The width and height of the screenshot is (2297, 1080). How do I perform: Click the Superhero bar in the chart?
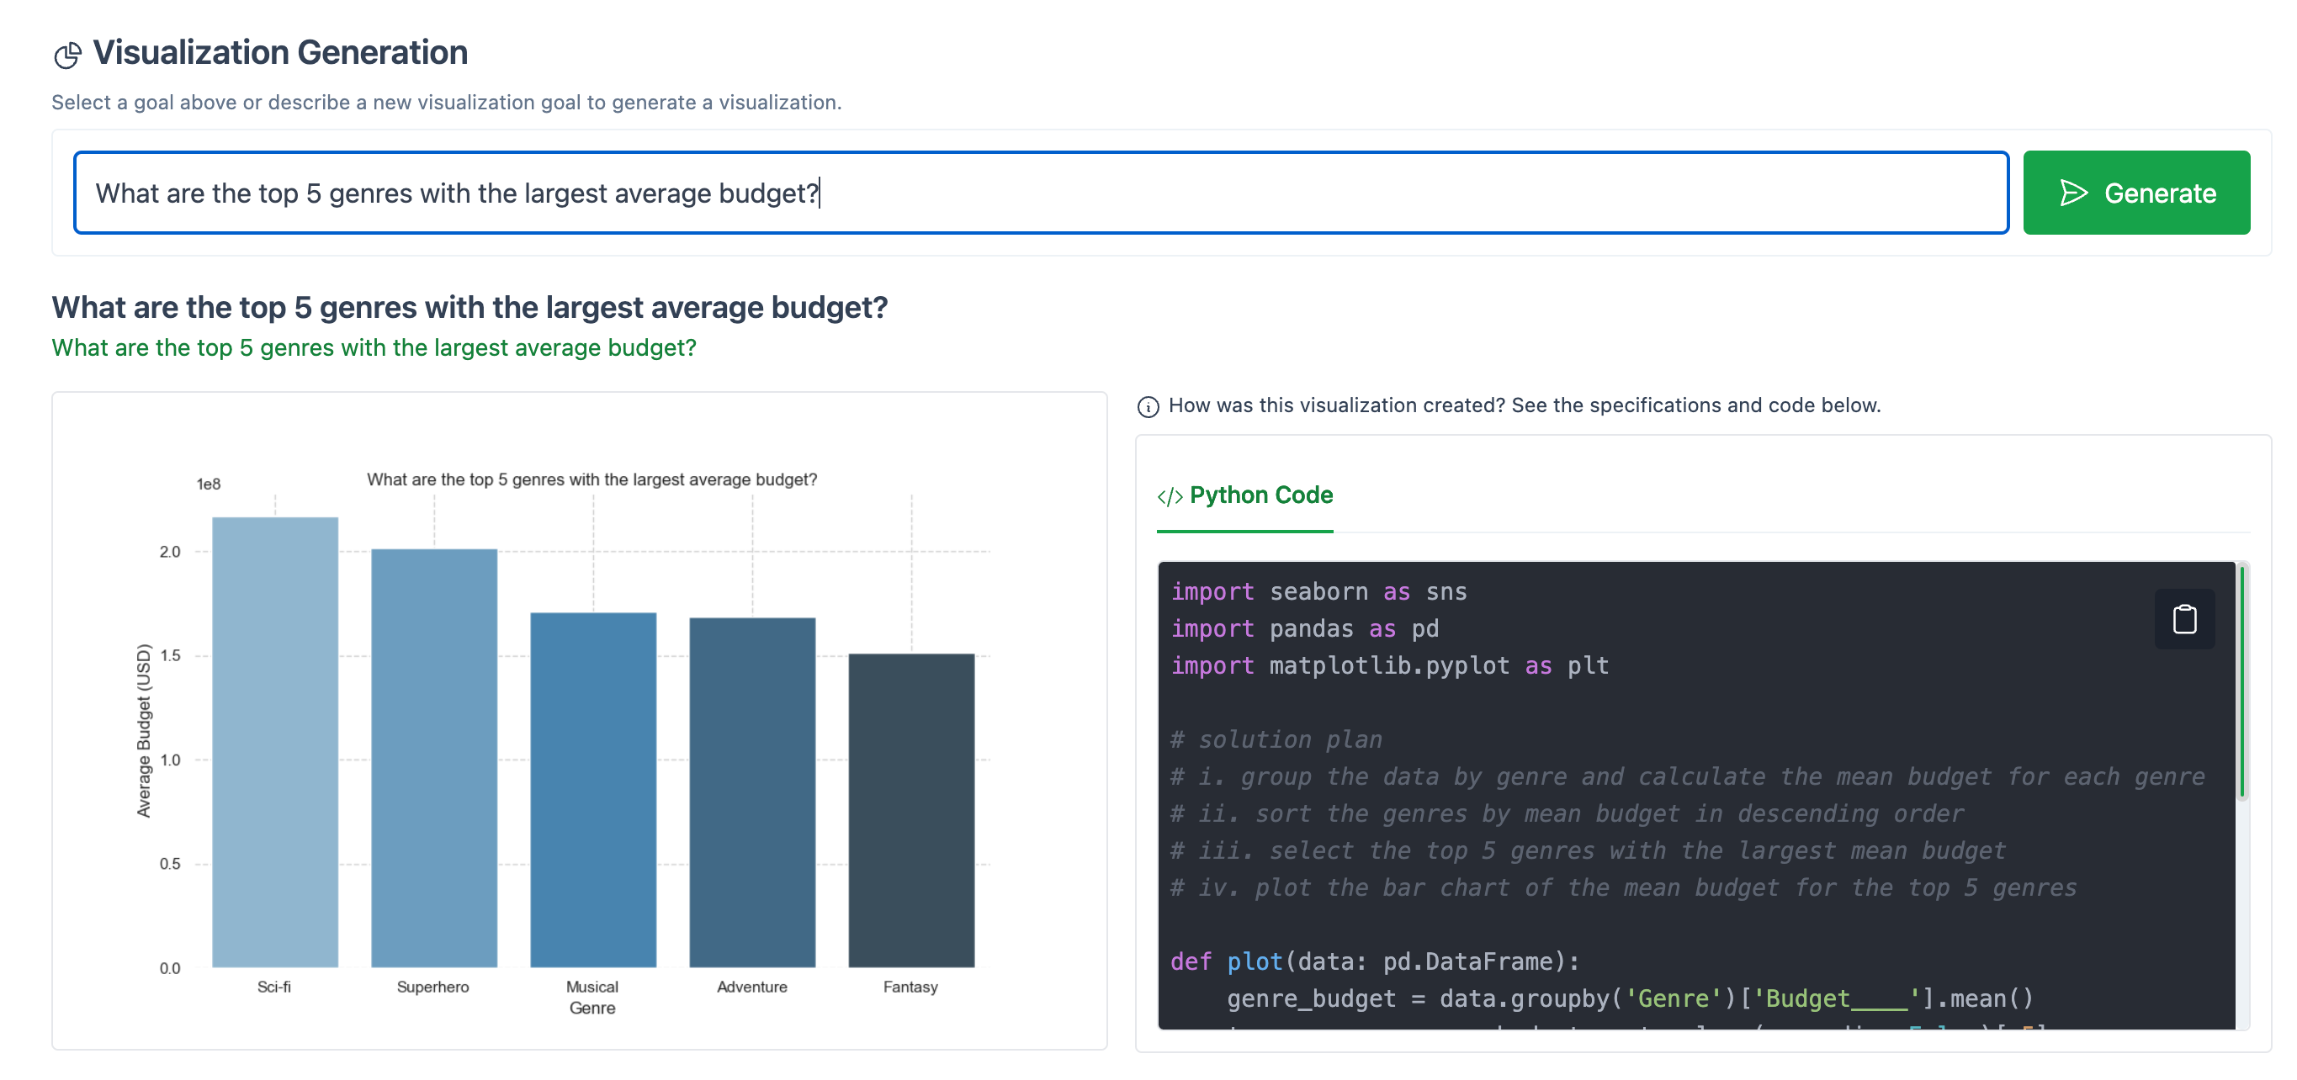pyautogui.click(x=433, y=757)
